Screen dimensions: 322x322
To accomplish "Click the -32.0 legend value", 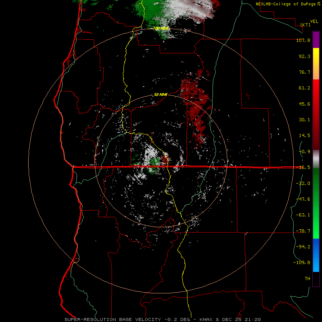I will pos(303,184).
